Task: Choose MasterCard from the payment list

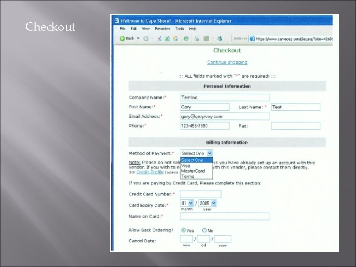Action: pos(196,171)
